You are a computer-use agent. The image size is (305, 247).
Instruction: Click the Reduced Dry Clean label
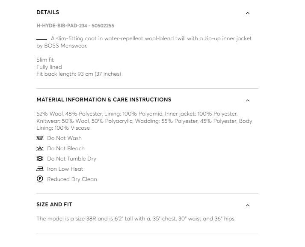(72, 179)
